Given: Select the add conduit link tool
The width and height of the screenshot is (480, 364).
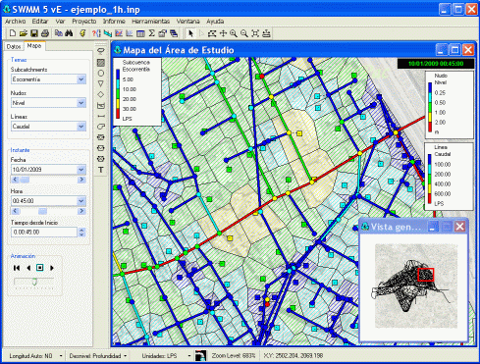Looking at the screenshot, I should pos(101,116).
